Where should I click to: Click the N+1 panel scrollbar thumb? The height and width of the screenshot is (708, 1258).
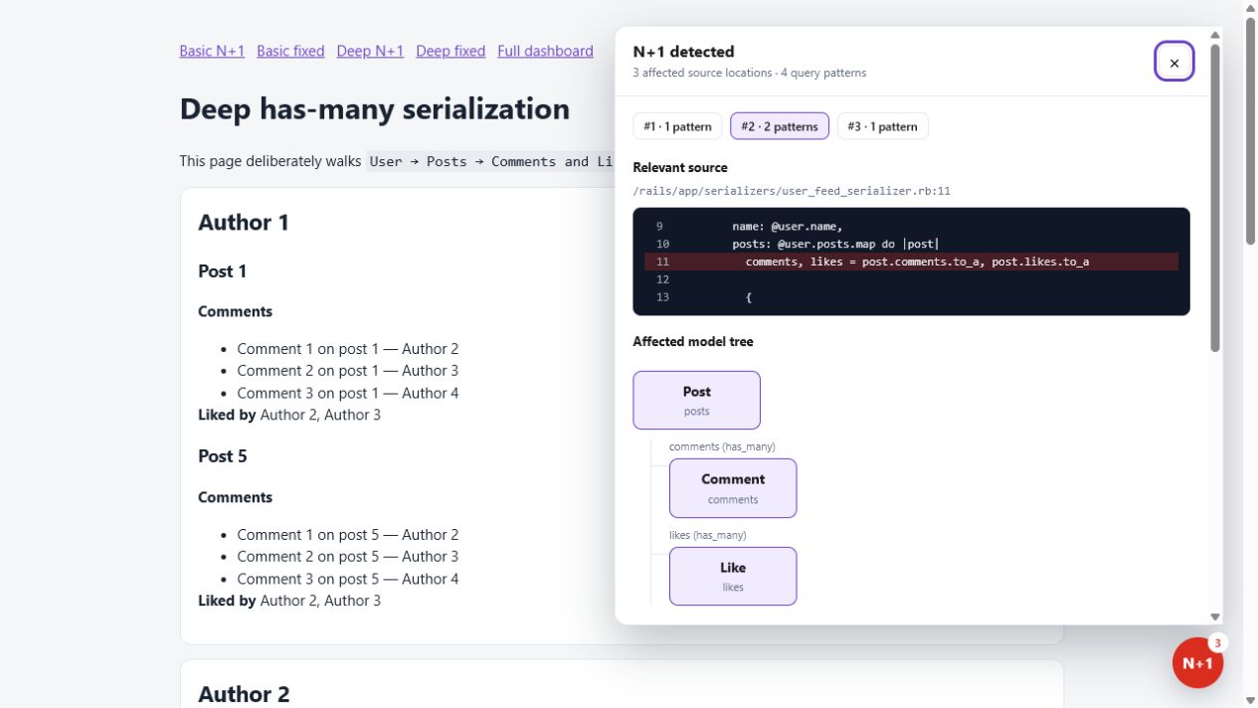[1215, 197]
